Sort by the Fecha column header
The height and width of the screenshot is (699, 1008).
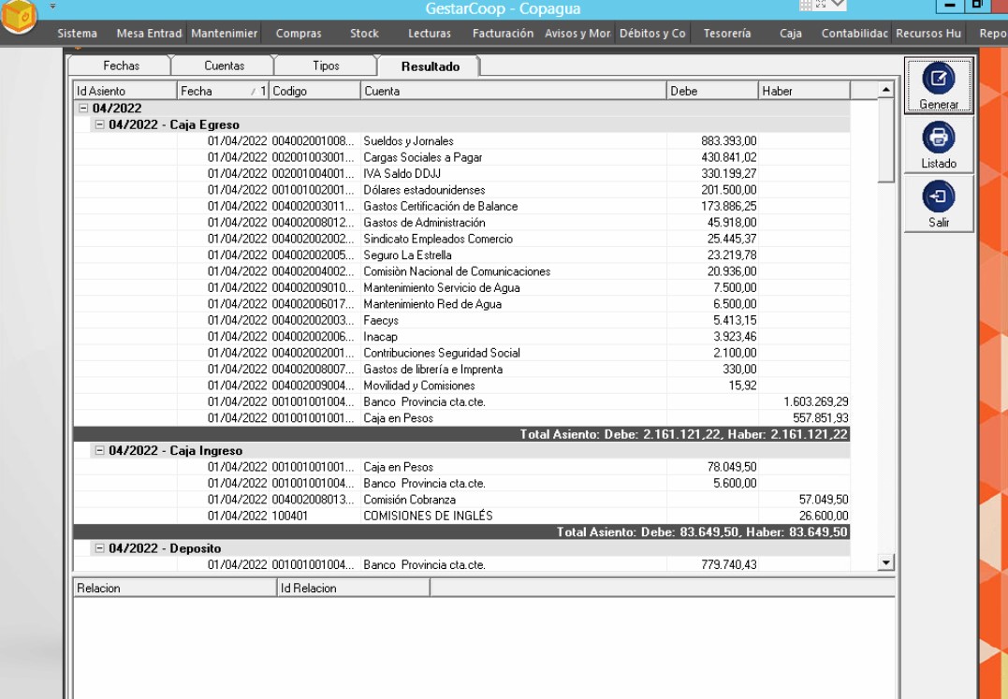215,92
